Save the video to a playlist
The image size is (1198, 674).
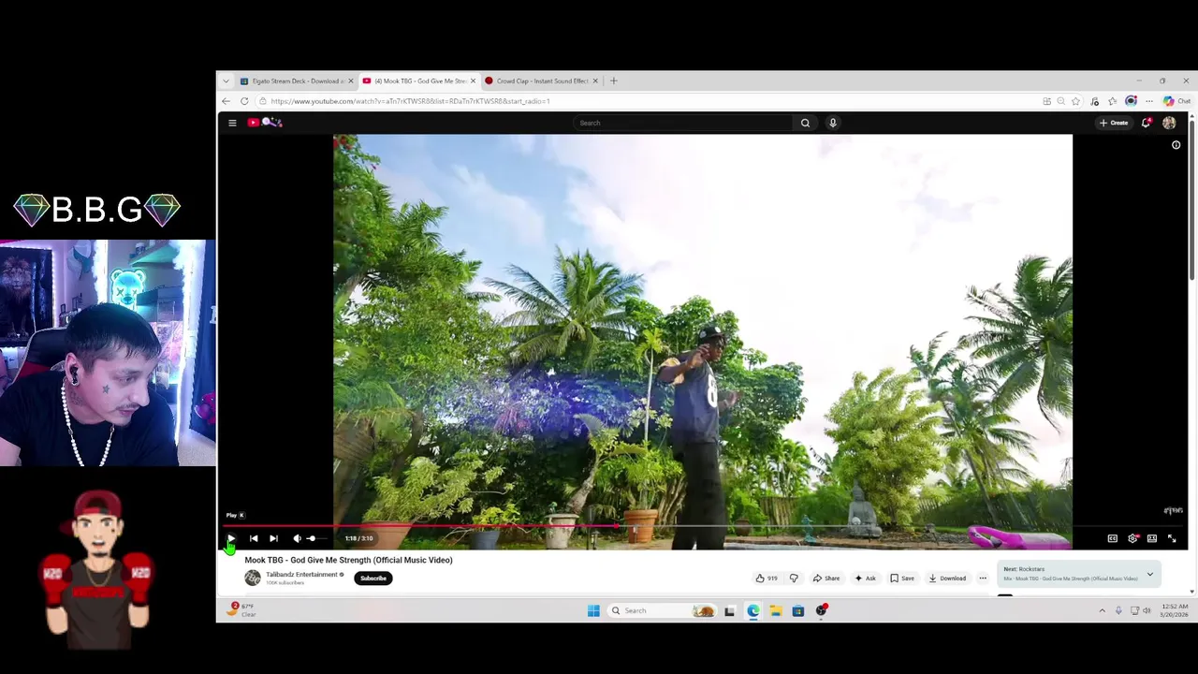[x=902, y=579]
